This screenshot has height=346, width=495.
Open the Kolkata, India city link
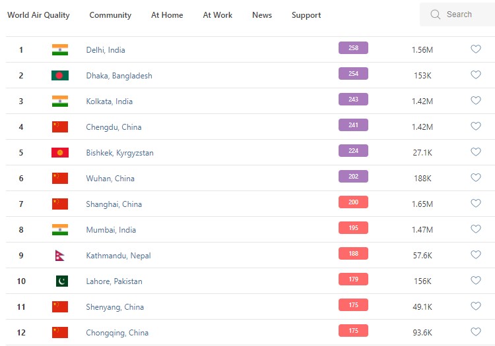pyautogui.click(x=109, y=101)
